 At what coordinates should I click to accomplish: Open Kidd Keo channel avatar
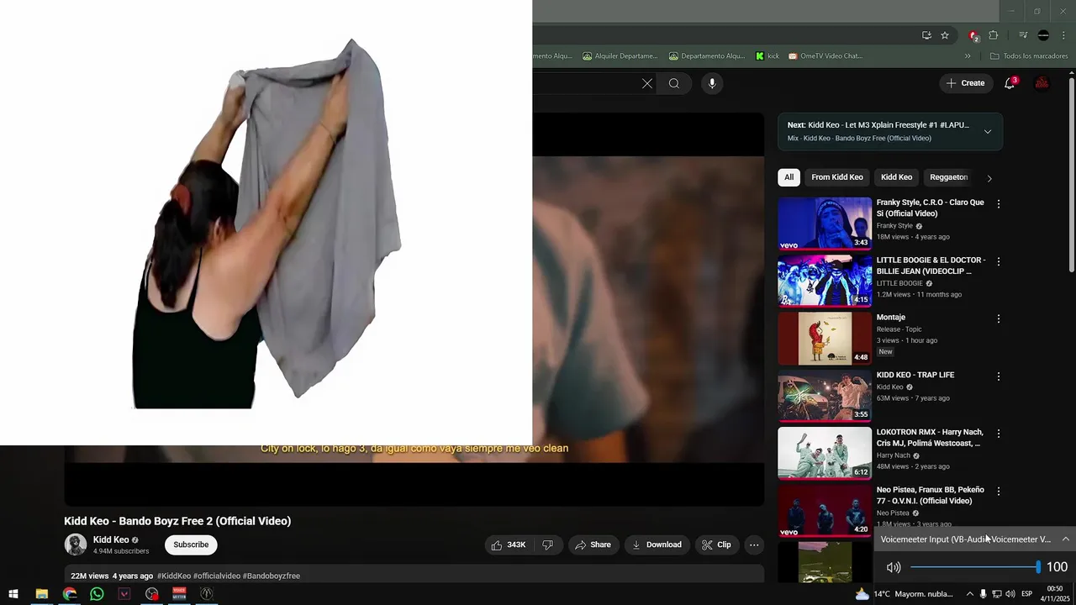(76, 544)
